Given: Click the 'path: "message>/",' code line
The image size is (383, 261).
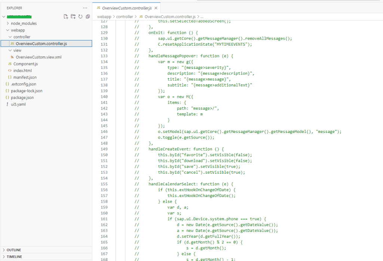Looking at the screenshot, I should [x=198, y=108].
